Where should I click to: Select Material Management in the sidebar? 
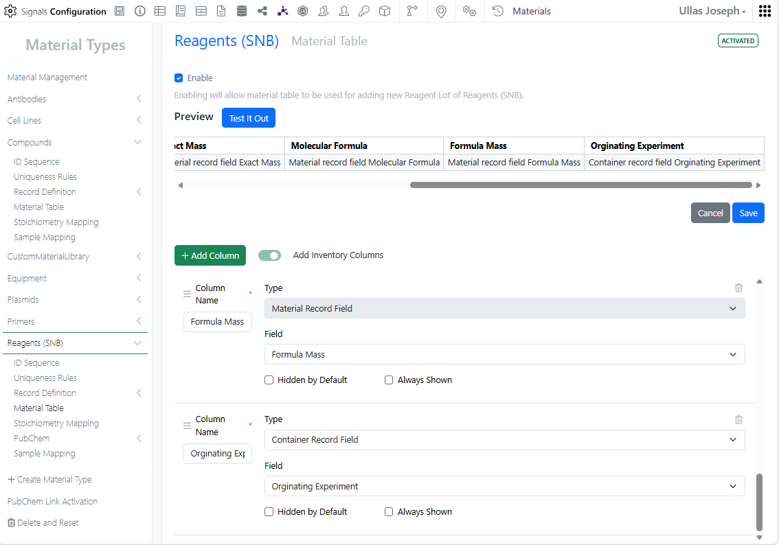click(47, 78)
